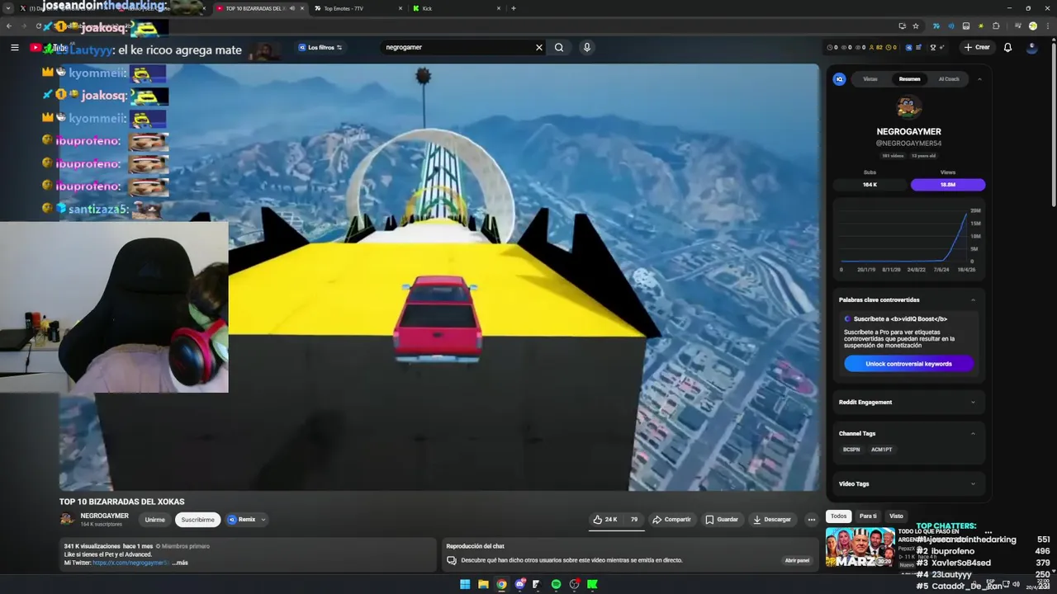
Task: Click the Guardar button
Action: click(x=722, y=520)
